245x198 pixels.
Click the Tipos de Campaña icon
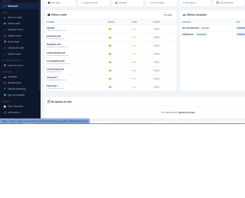click(5, 95)
